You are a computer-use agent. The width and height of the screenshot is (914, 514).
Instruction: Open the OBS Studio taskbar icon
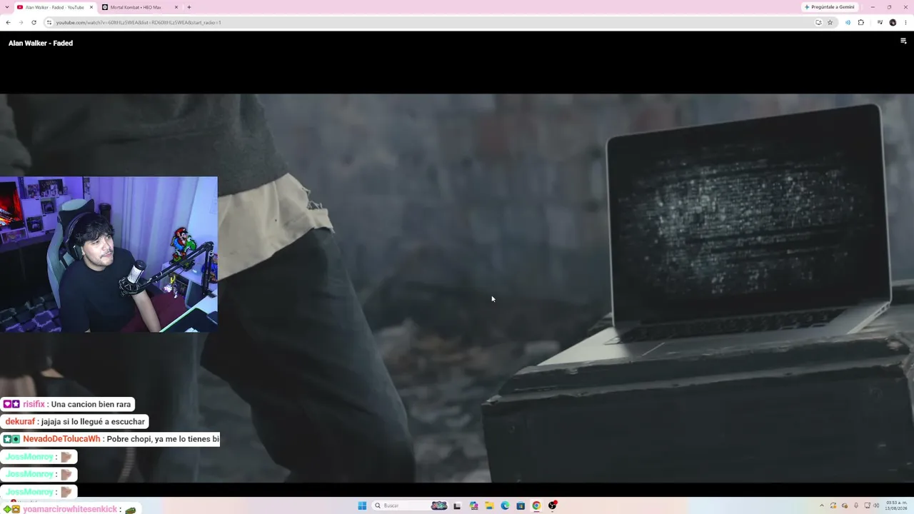pyautogui.click(x=552, y=505)
